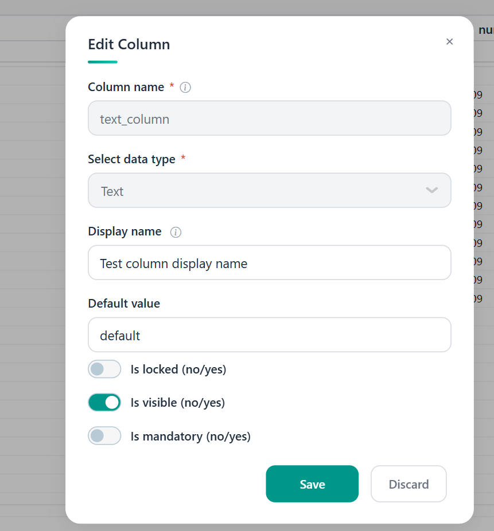
Task: Save the column changes
Action: (x=312, y=484)
